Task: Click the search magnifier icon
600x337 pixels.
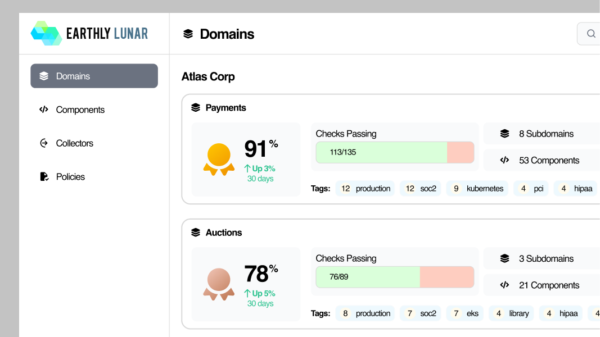Action: 591,34
